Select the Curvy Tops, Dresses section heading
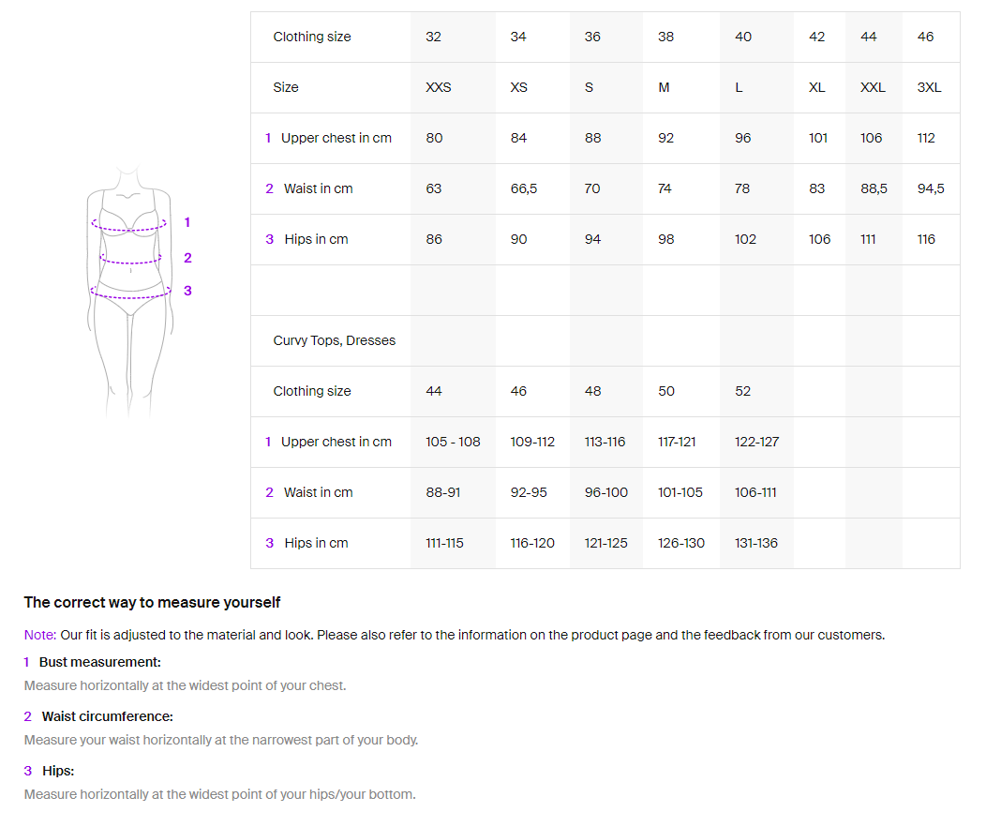This screenshot has height=827, width=986. pos(334,340)
